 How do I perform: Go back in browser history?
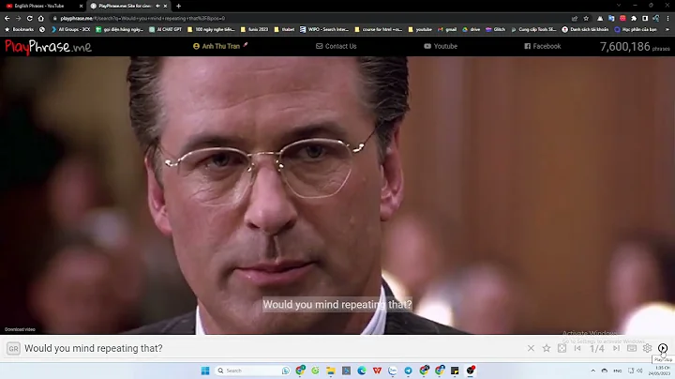7,18
